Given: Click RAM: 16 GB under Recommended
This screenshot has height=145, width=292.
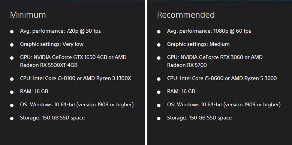Looking at the screenshot, I should (181, 91).
